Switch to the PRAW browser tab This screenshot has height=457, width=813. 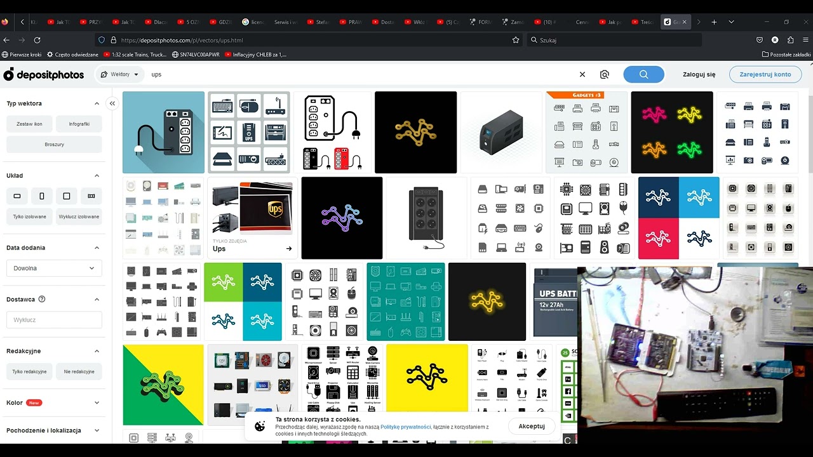[350, 22]
